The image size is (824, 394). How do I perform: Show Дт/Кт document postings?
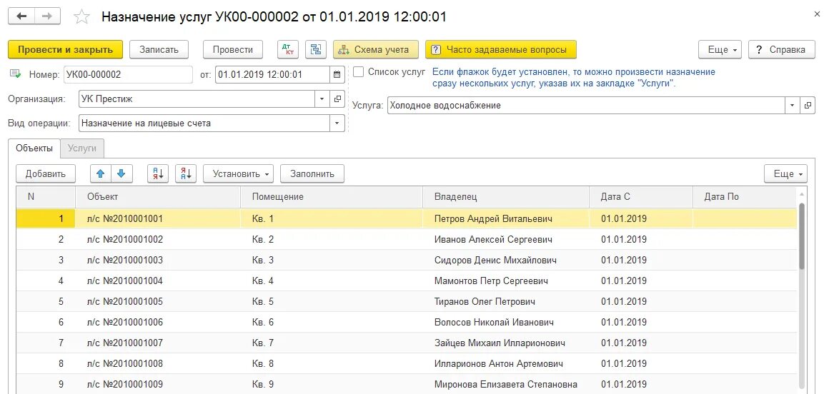[288, 49]
